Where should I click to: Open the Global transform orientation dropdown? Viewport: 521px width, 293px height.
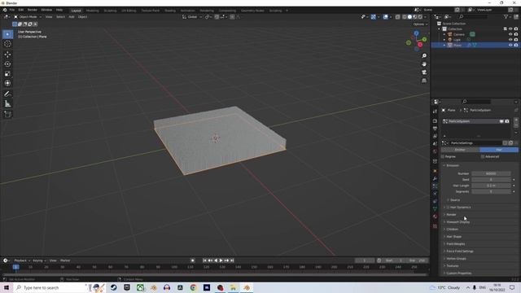[192, 16]
